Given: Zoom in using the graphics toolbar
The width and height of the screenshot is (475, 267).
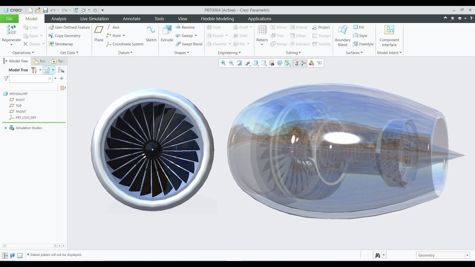Looking at the screenshot, I should (x=223, y=63).
